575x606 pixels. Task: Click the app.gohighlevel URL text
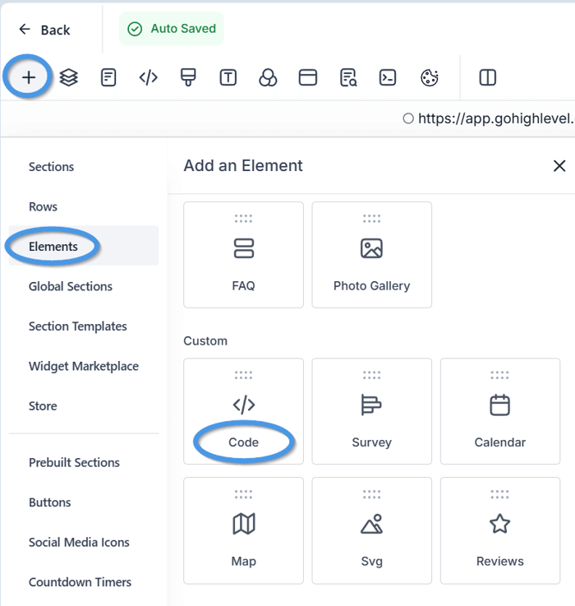[x=496, y=118]
